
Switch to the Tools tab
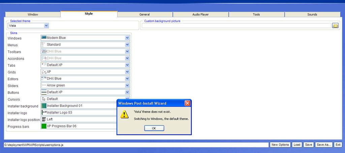[256, 14]
